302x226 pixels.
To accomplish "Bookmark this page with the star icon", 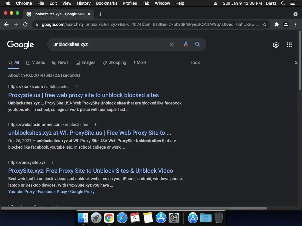I will click(x=265, y=24).
